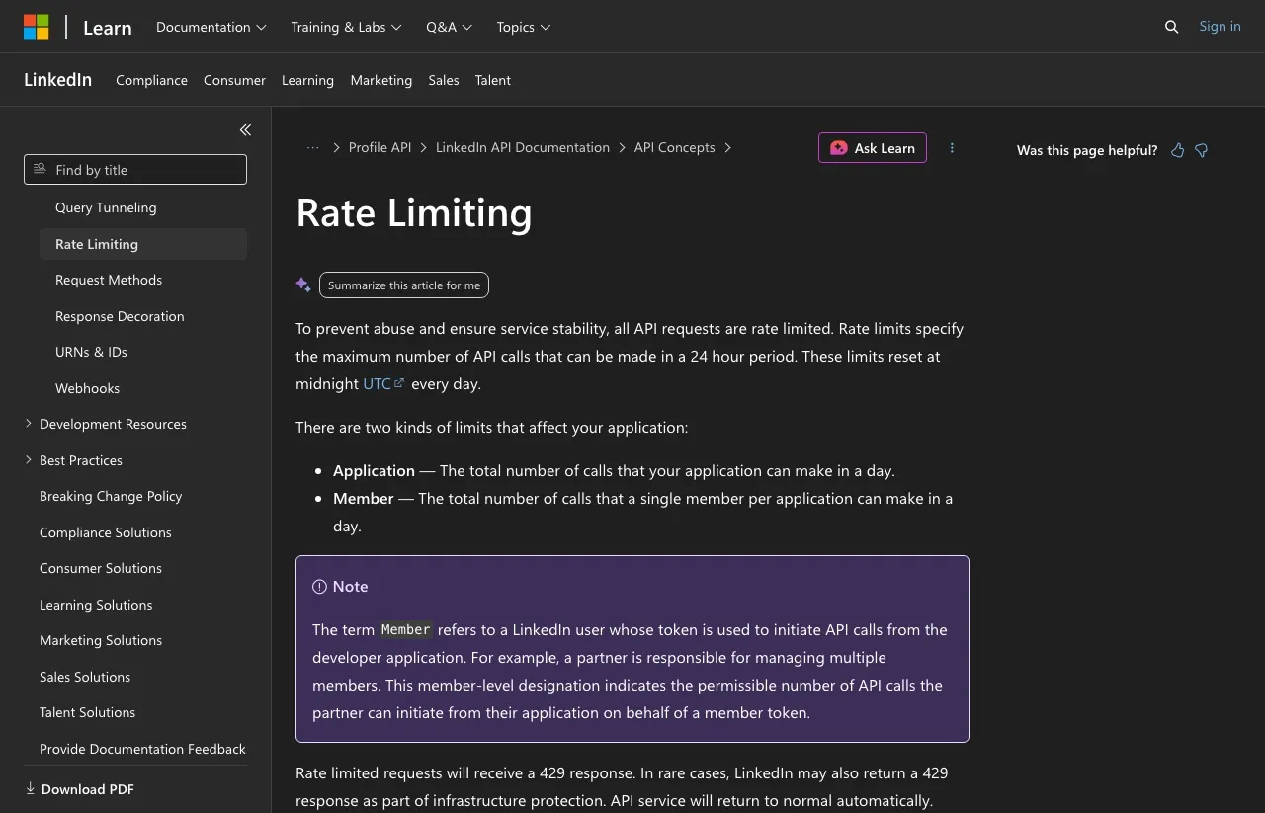Click the Learn home link

tap(108, 28)
